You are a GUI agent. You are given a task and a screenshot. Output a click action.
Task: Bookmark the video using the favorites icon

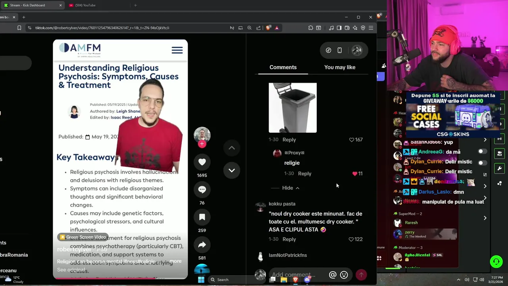(202, 217)
